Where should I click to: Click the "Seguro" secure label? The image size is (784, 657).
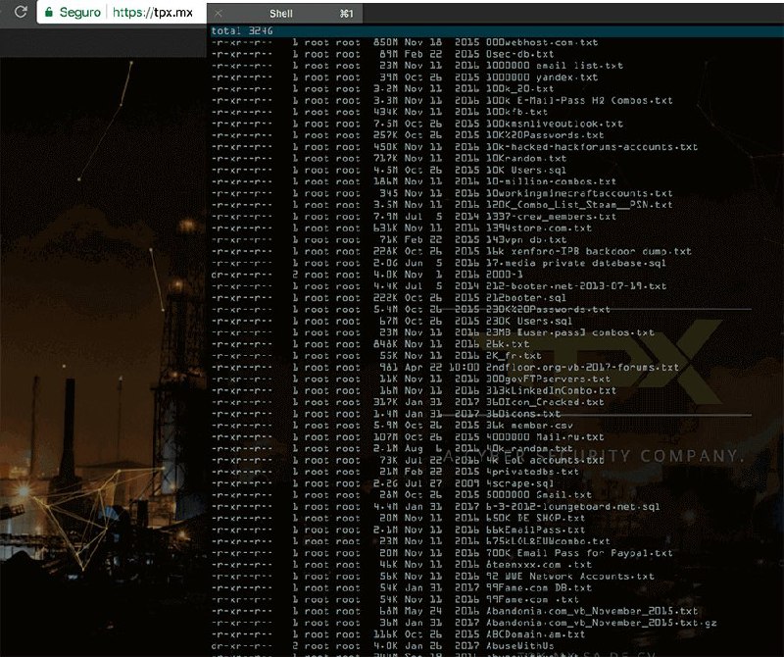[x=80, y=12]
